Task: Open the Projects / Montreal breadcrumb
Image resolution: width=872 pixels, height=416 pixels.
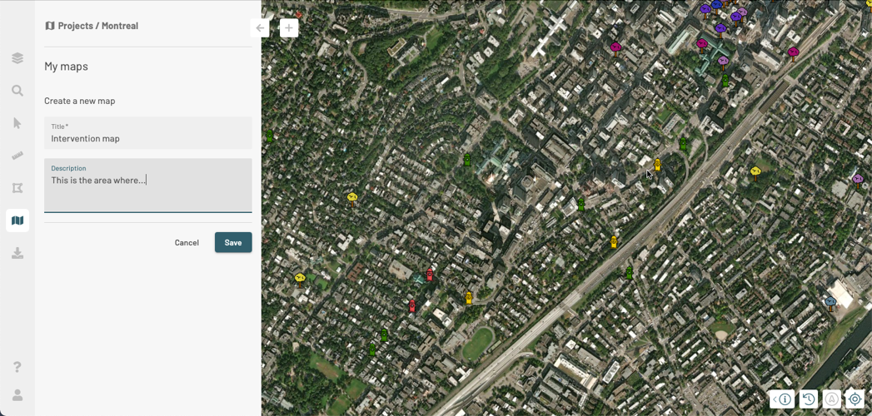Action: [98, 26]
